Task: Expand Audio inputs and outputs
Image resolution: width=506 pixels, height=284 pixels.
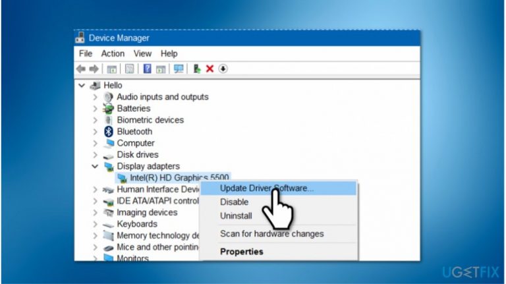Action: 95,97
